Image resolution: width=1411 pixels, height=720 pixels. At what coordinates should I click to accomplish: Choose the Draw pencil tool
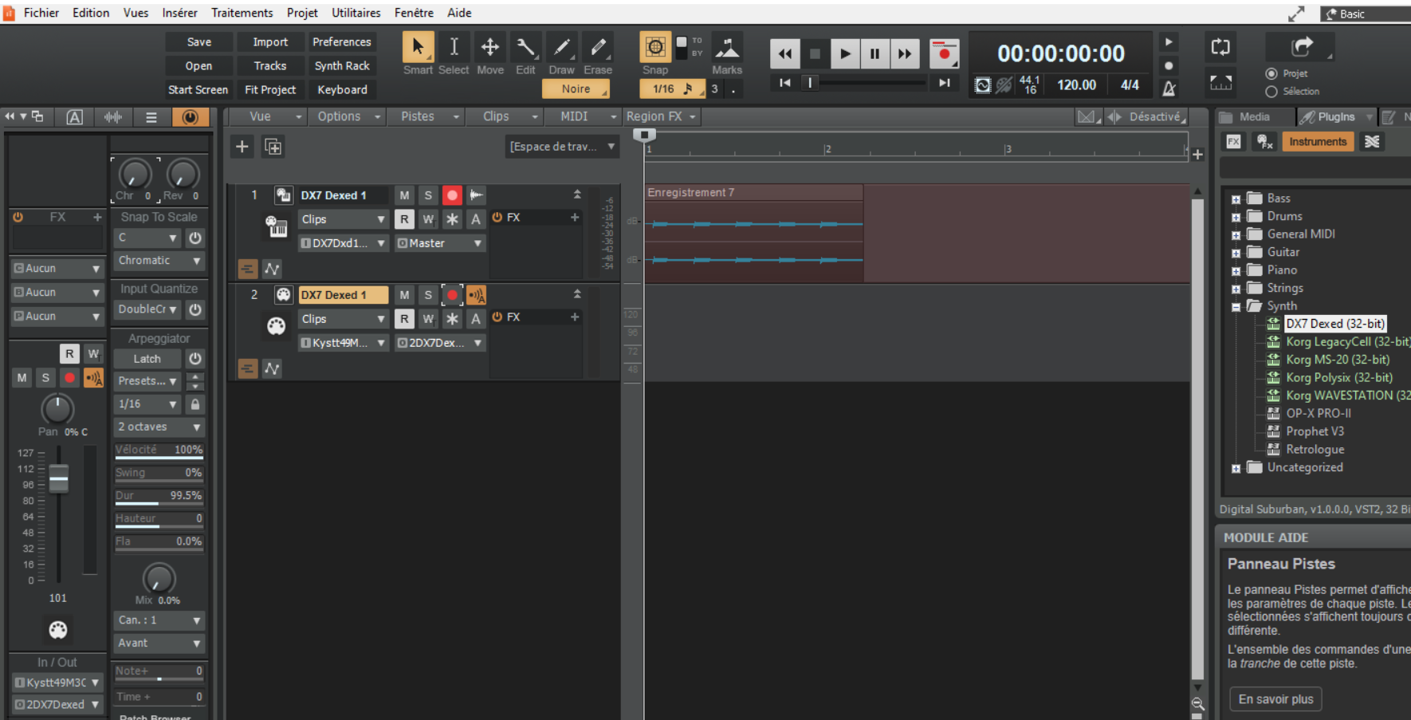coord(561,48)
